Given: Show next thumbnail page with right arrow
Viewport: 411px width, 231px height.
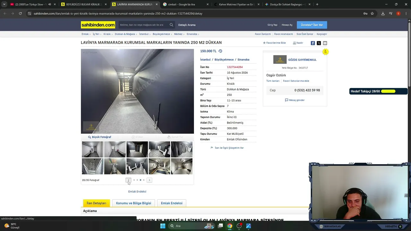Looking at the screenshot, I should coord(149,180).
